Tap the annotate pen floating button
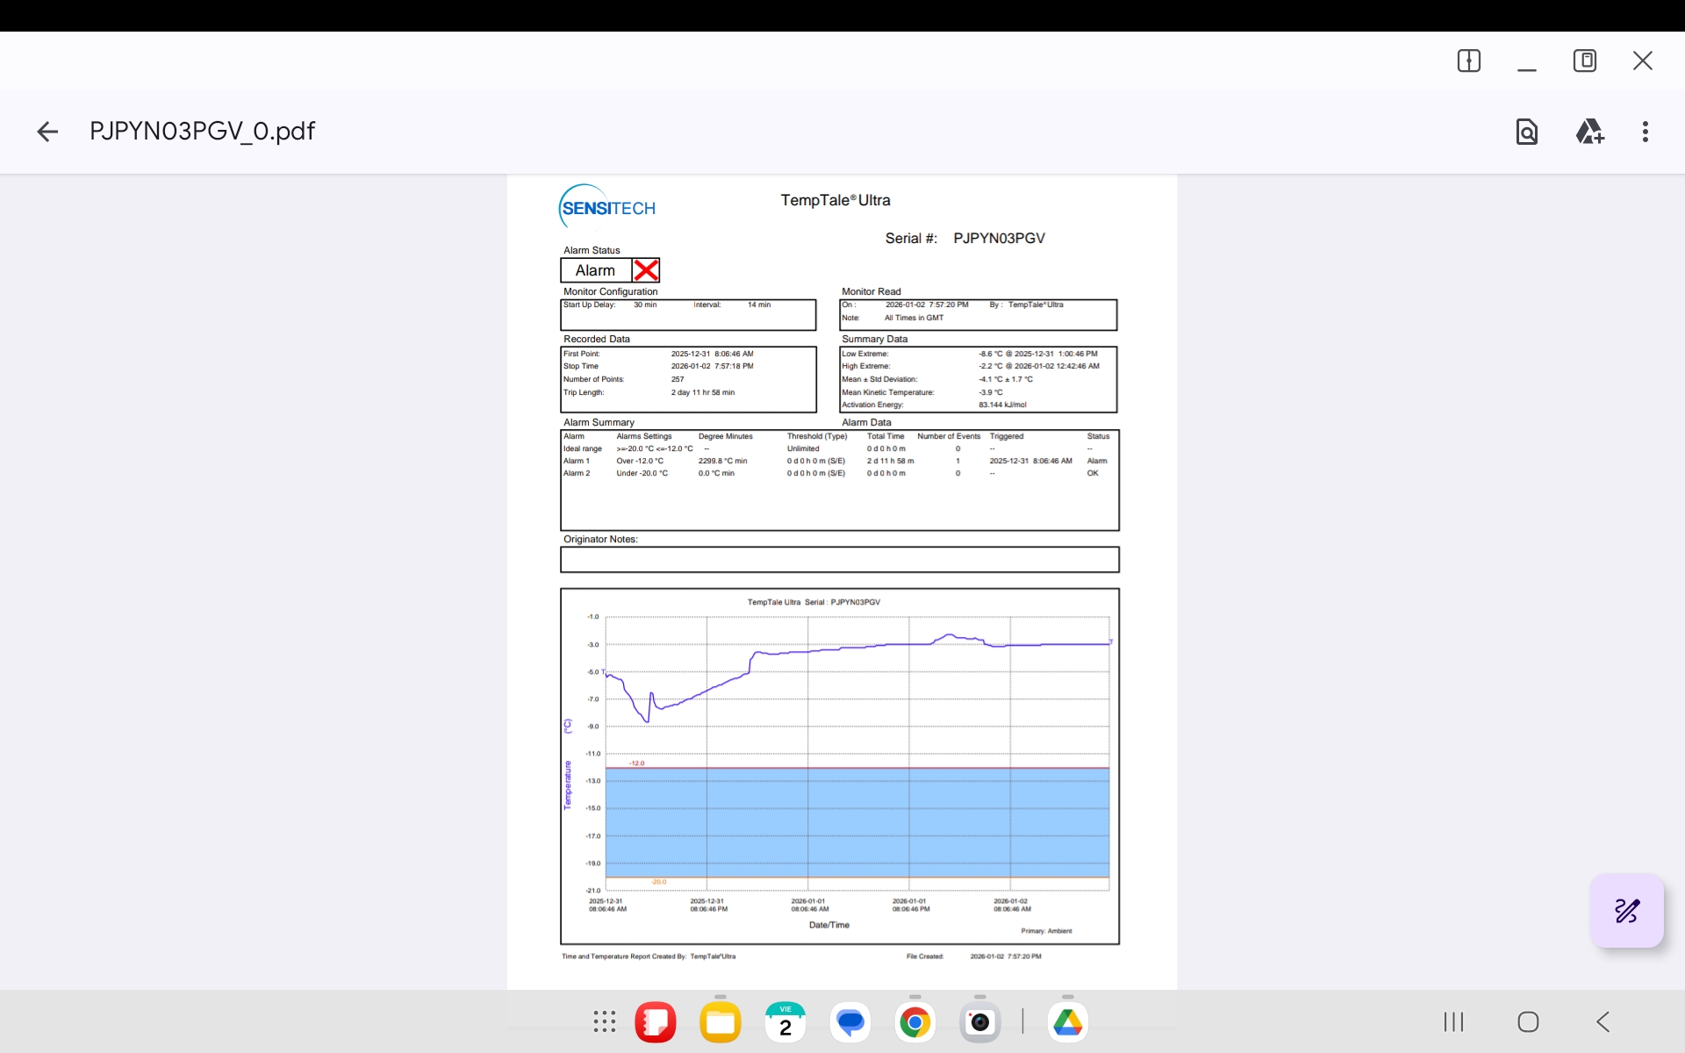 tap(1626, 911)
